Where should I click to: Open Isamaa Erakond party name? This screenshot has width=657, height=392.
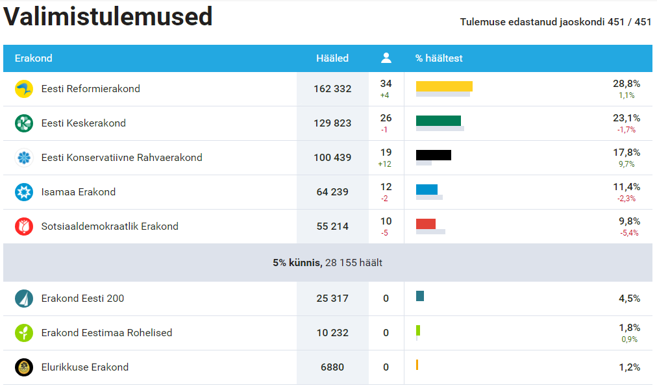tap(79, 192)
